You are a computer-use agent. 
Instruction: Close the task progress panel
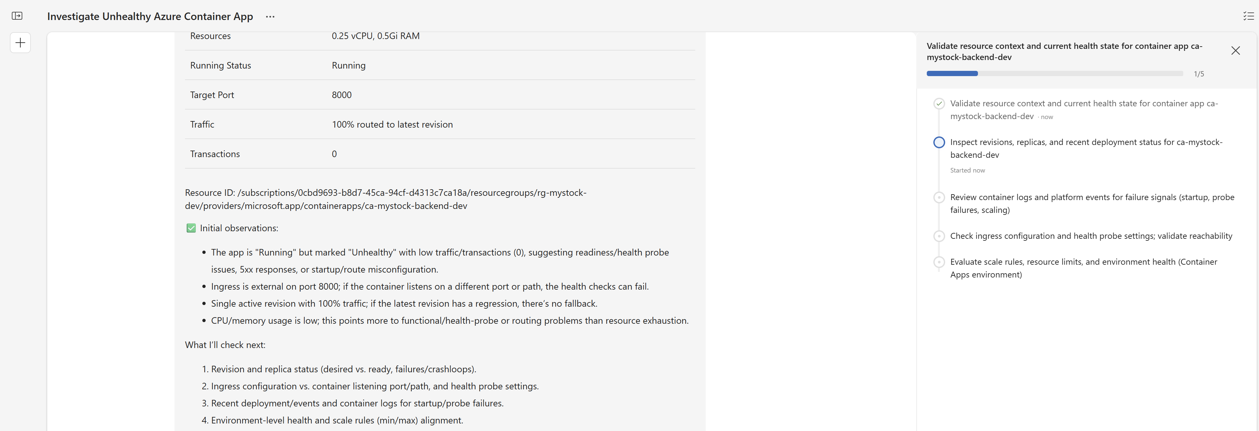(1235, 51)
